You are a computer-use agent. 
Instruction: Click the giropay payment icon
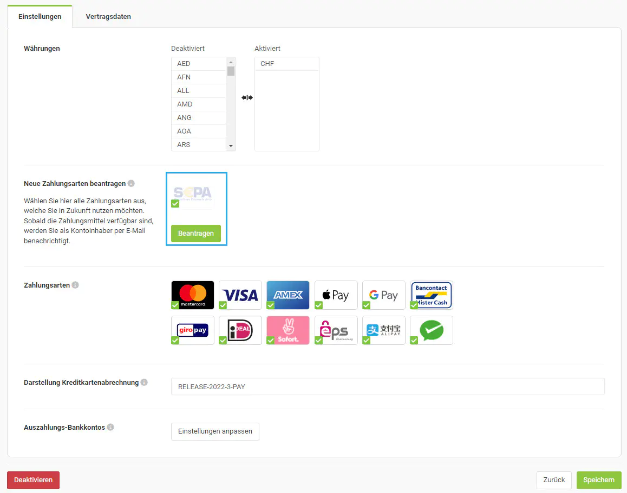193,330
